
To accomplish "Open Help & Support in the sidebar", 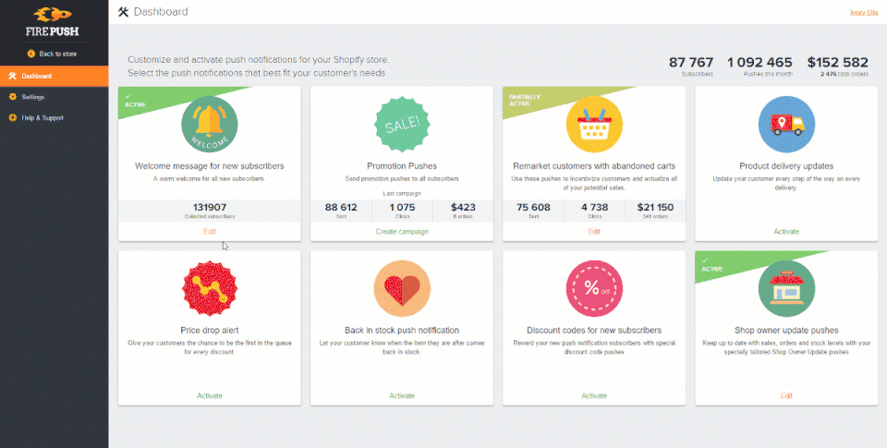I will point(42,118).
